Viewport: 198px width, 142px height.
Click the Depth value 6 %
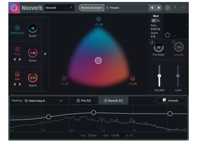coord(153,37)
